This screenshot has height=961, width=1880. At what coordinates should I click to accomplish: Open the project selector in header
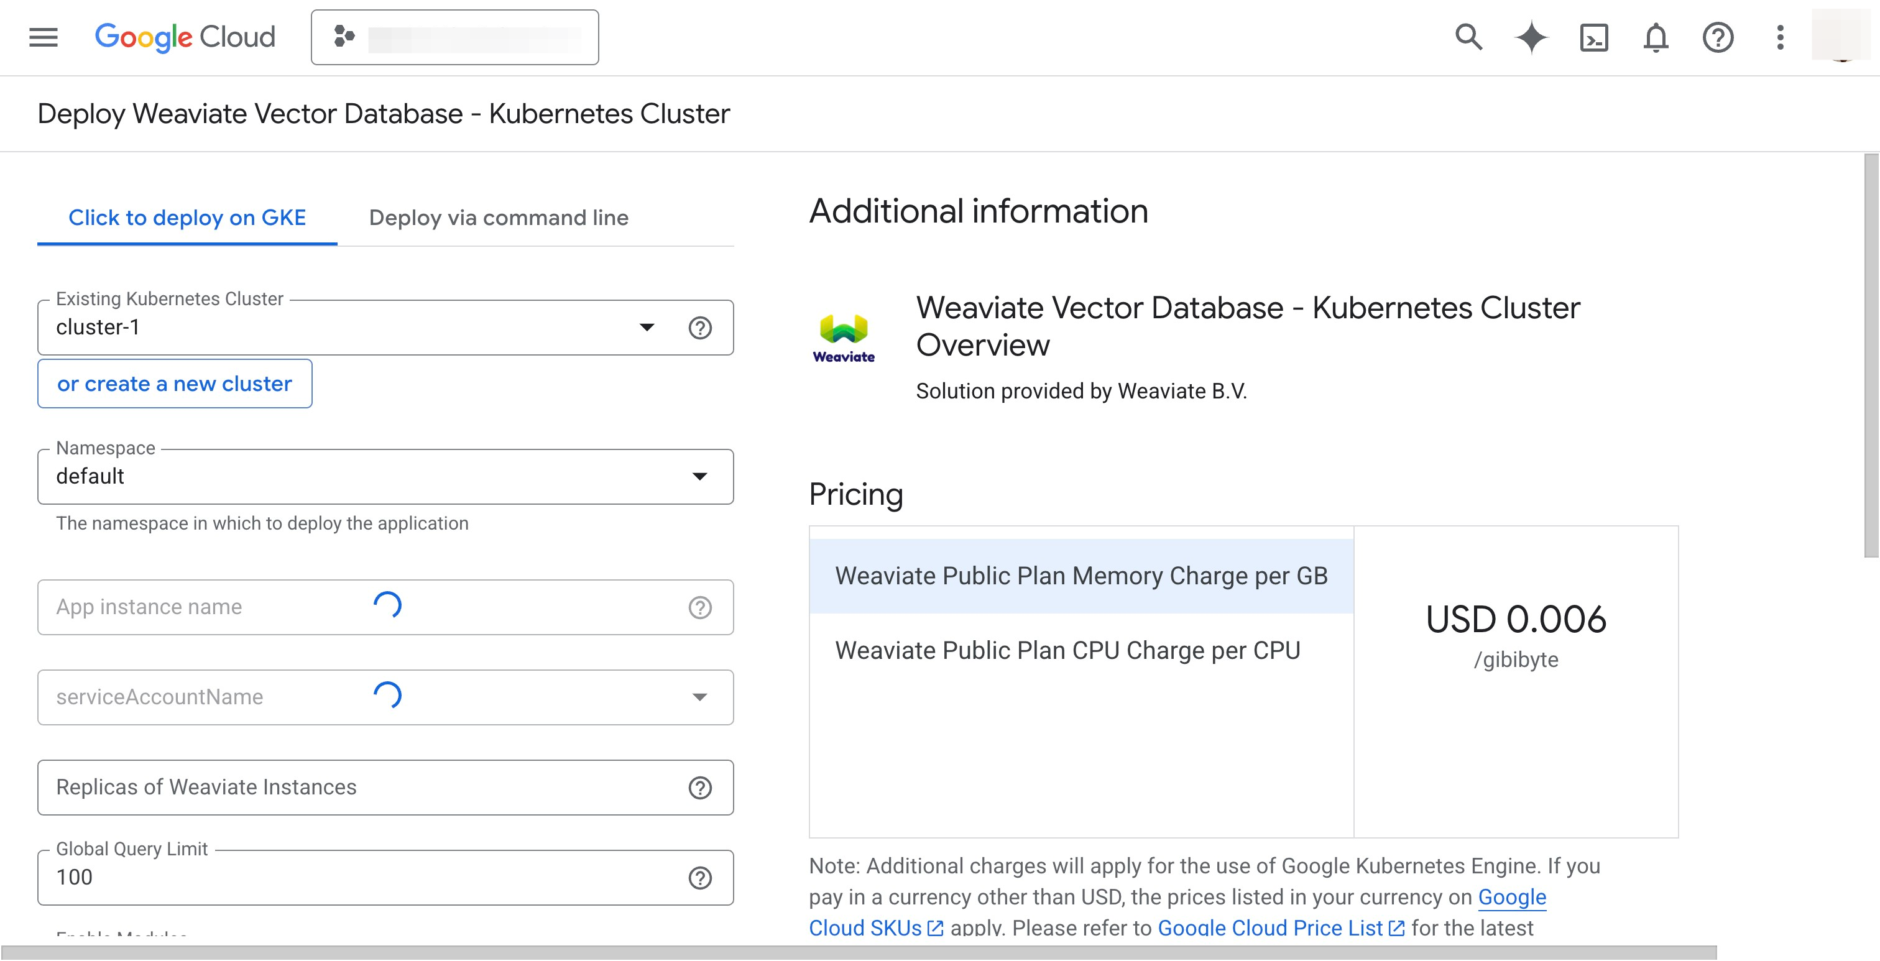pos(454,37)
